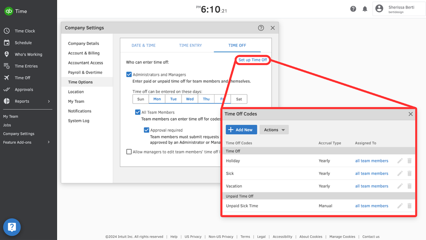
Task: Uncheck Administrators and Managers checkbox
Action: (129, 75)
